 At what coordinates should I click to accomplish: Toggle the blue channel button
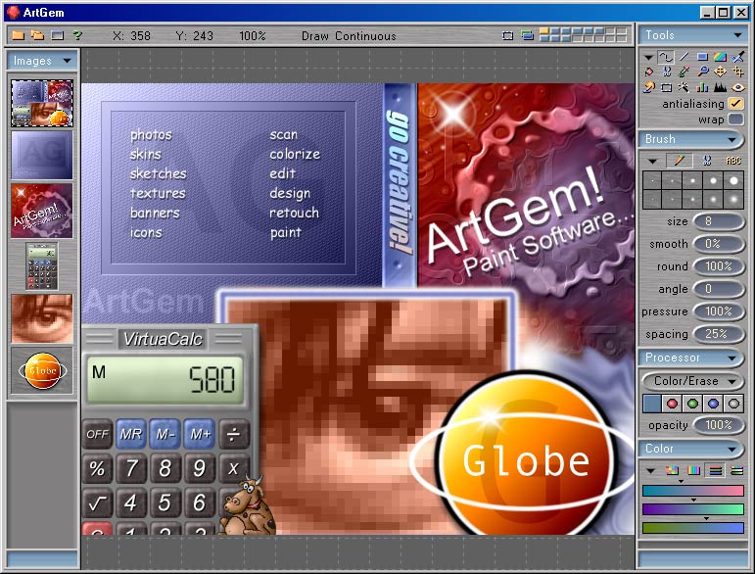[713, 404]
